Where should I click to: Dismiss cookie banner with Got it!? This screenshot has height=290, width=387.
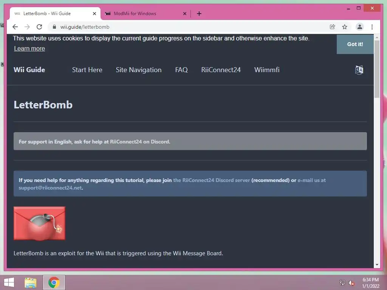coord(355,44)
